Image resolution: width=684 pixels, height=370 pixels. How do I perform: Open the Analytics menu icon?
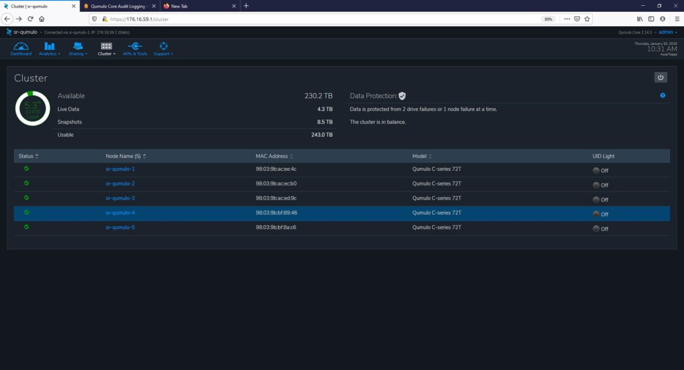[49, 46]
